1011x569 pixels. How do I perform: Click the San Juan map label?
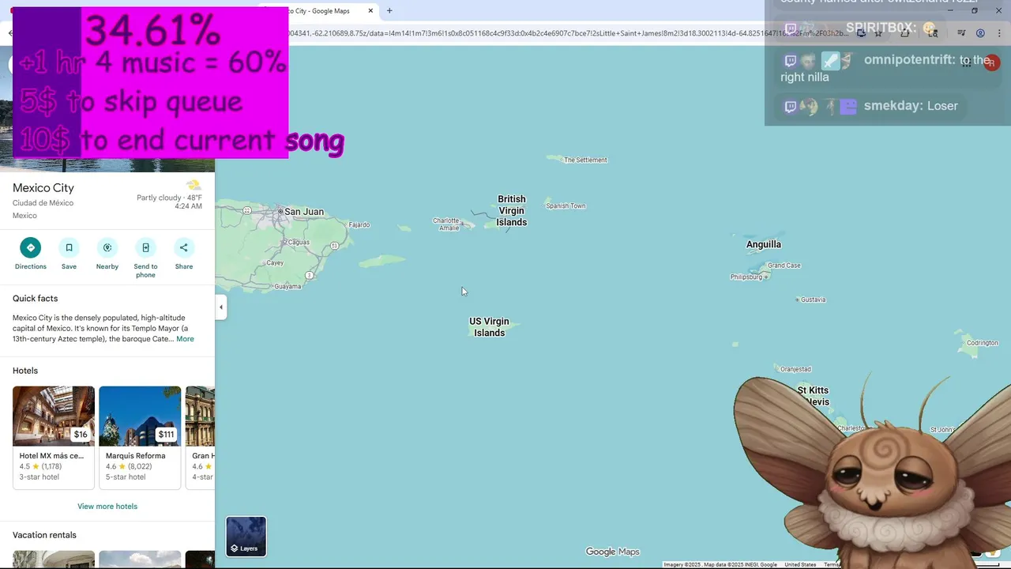[303, 212]
